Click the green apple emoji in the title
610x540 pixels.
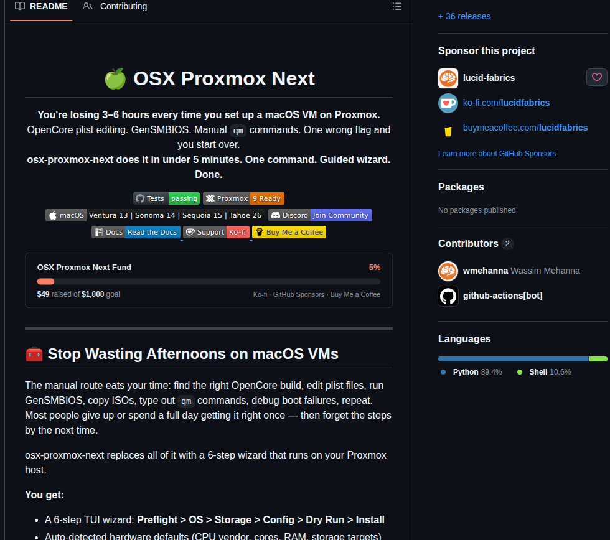coord(115,78)
